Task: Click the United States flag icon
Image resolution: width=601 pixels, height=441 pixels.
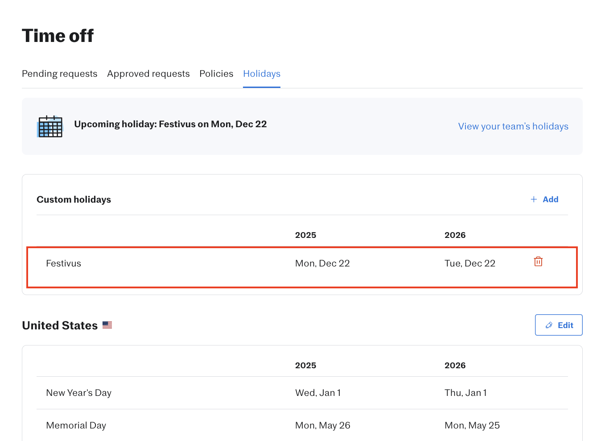Action: pos(107,325)
